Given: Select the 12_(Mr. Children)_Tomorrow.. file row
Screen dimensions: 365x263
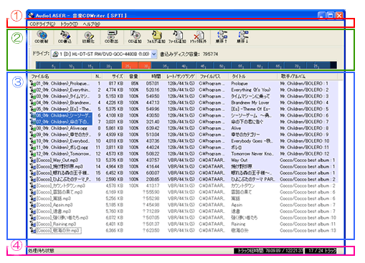Looking at the screenshot, I should tap(184, 154).
